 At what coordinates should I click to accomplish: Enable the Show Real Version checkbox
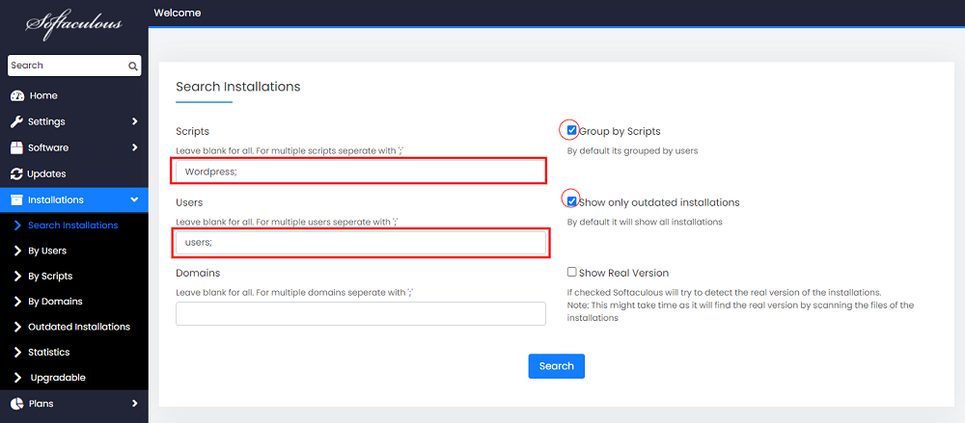(571, 272)
